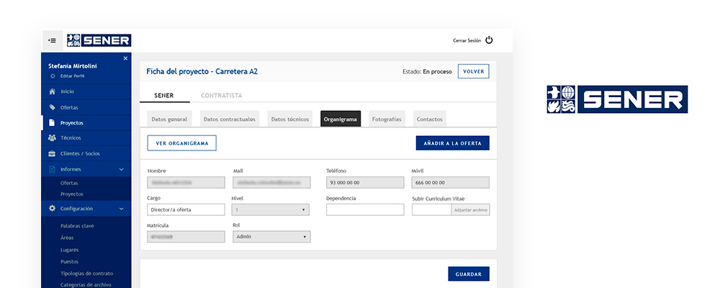The image size is (720, 288).
Task: Click the GUARDAR button
Action: click(468, 274)
